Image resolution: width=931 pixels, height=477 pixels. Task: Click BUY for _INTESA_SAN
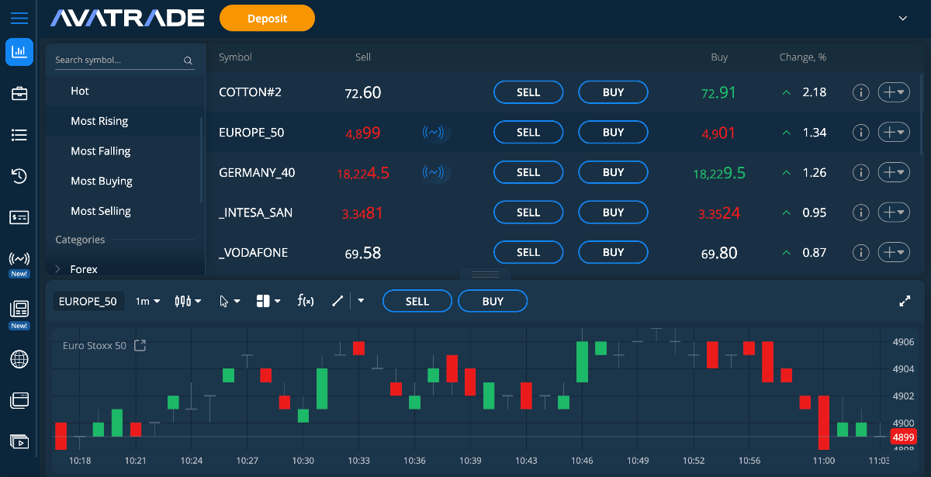(x=613, y=213)
